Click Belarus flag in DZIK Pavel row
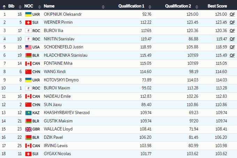The image size is (237, 158). [28, 137]
